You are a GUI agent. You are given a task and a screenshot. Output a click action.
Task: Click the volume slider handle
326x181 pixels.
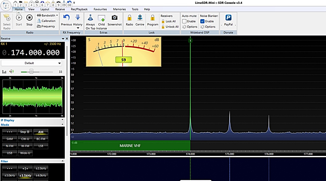[31, 72]
